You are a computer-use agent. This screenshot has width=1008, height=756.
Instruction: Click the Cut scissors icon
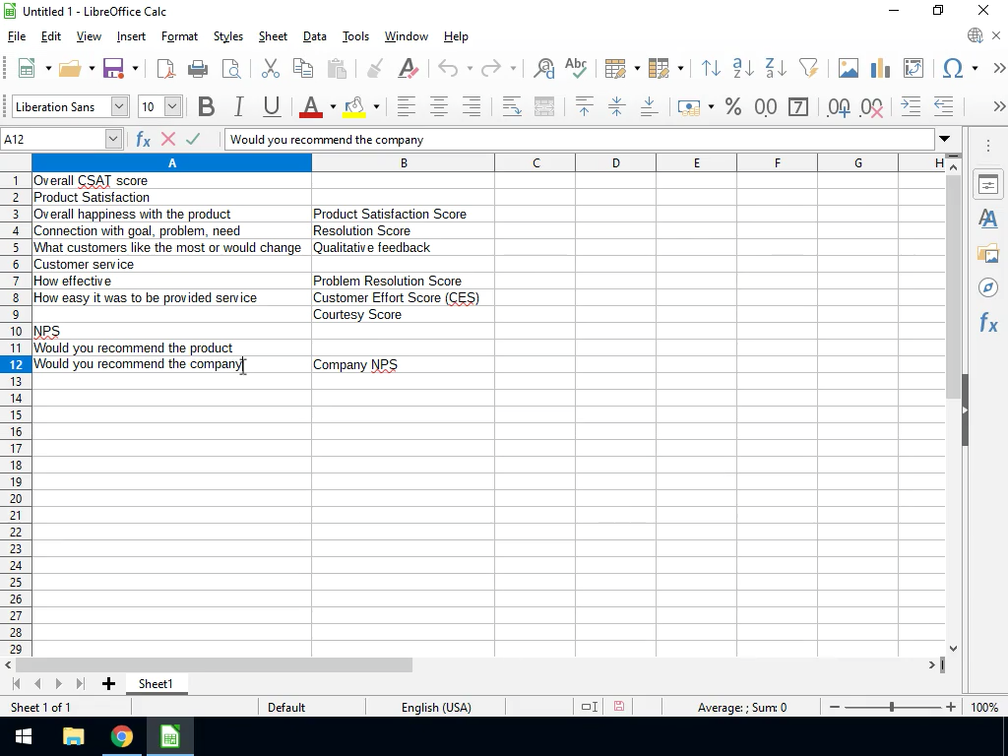pos(271,68)
